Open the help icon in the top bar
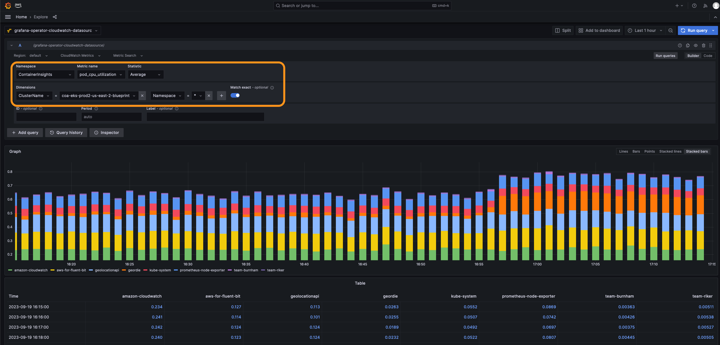 tap(694, 6)
